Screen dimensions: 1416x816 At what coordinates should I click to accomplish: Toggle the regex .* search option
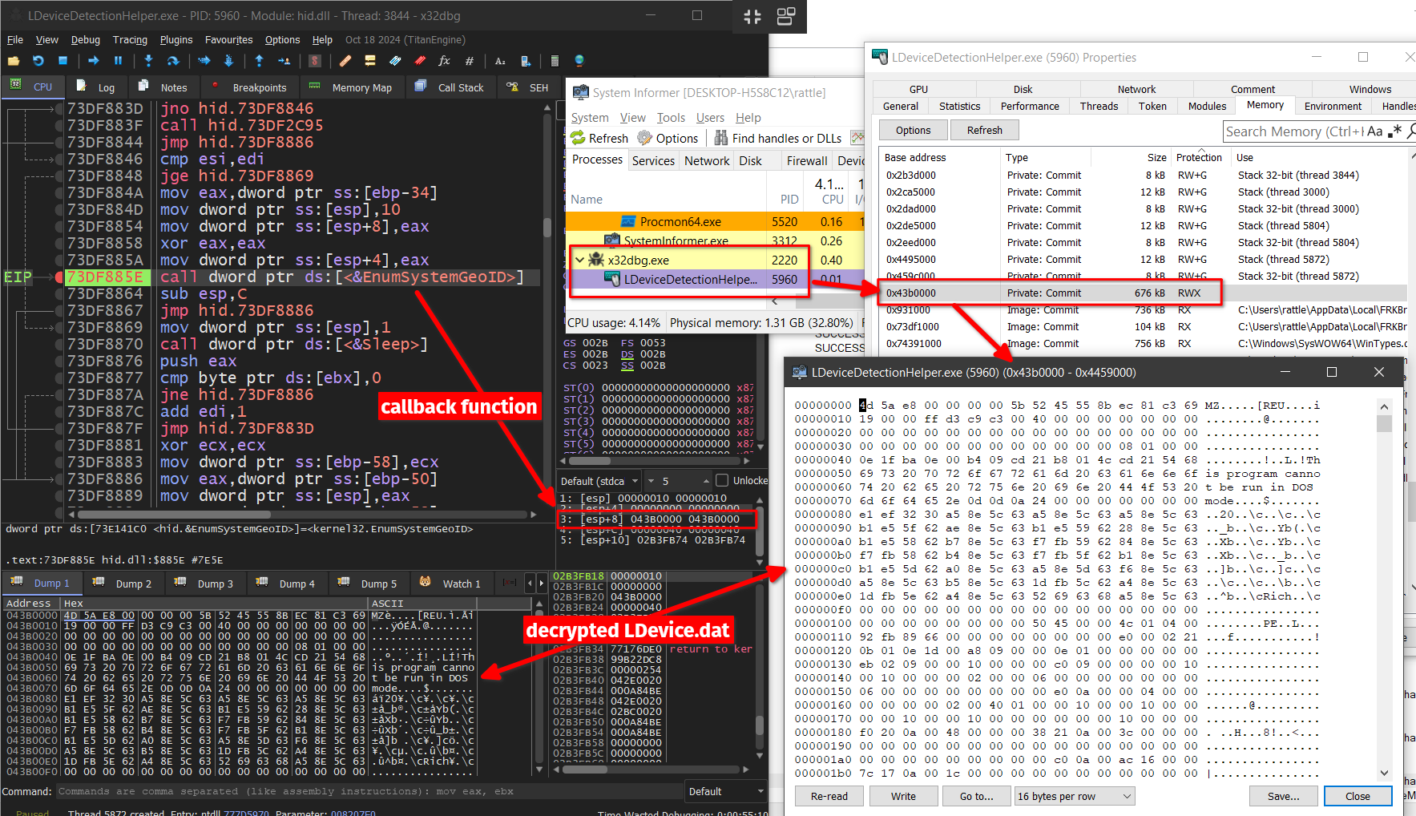pos(1395,131)
